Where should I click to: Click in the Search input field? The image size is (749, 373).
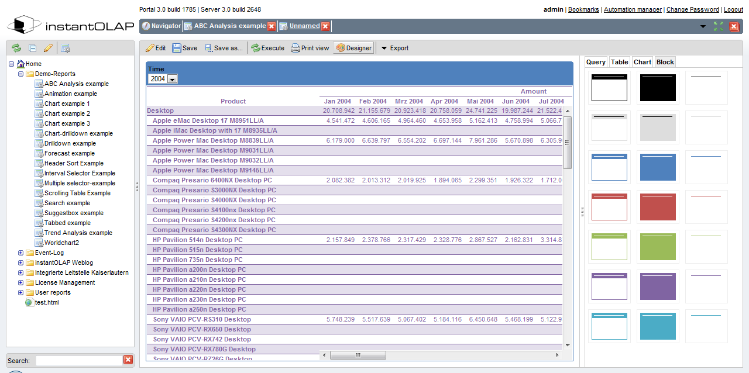coord(78,360)
